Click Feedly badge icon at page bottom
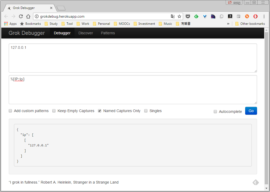The height and width of the screenshot is (192, 270). coord(256,183)
